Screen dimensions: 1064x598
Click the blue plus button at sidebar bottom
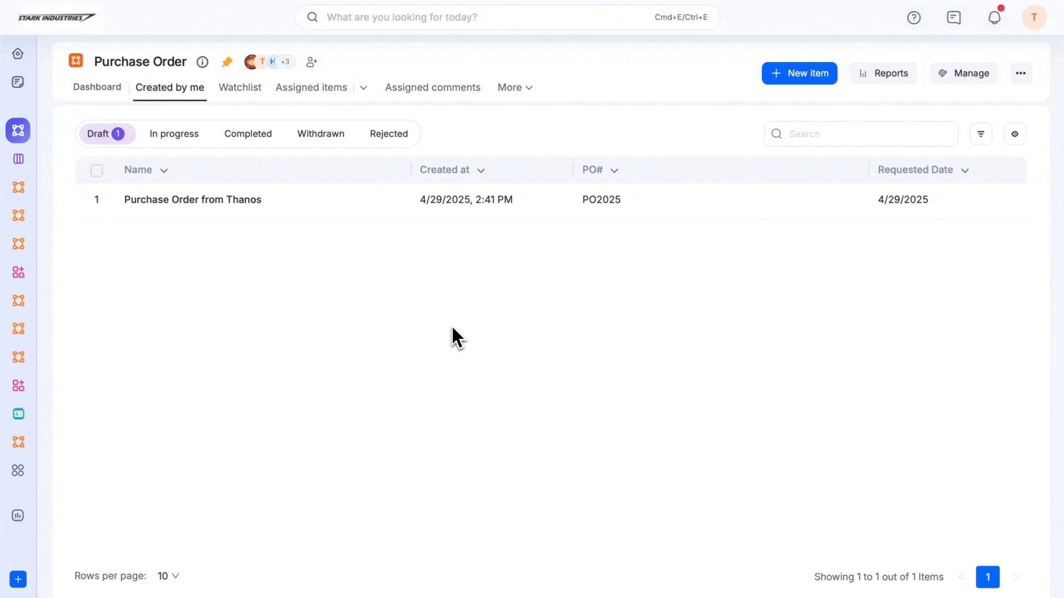click(x=18, y=579)
